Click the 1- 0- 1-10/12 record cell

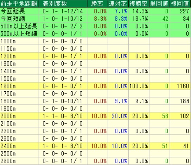coord(63,19)
